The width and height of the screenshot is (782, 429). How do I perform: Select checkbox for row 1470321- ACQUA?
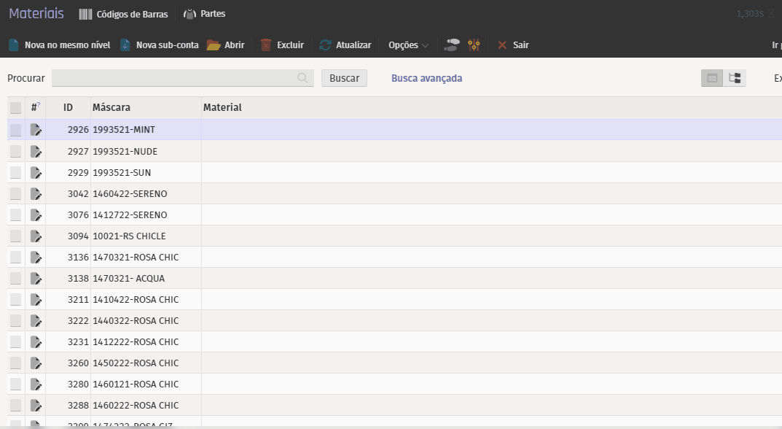point(15,279)
